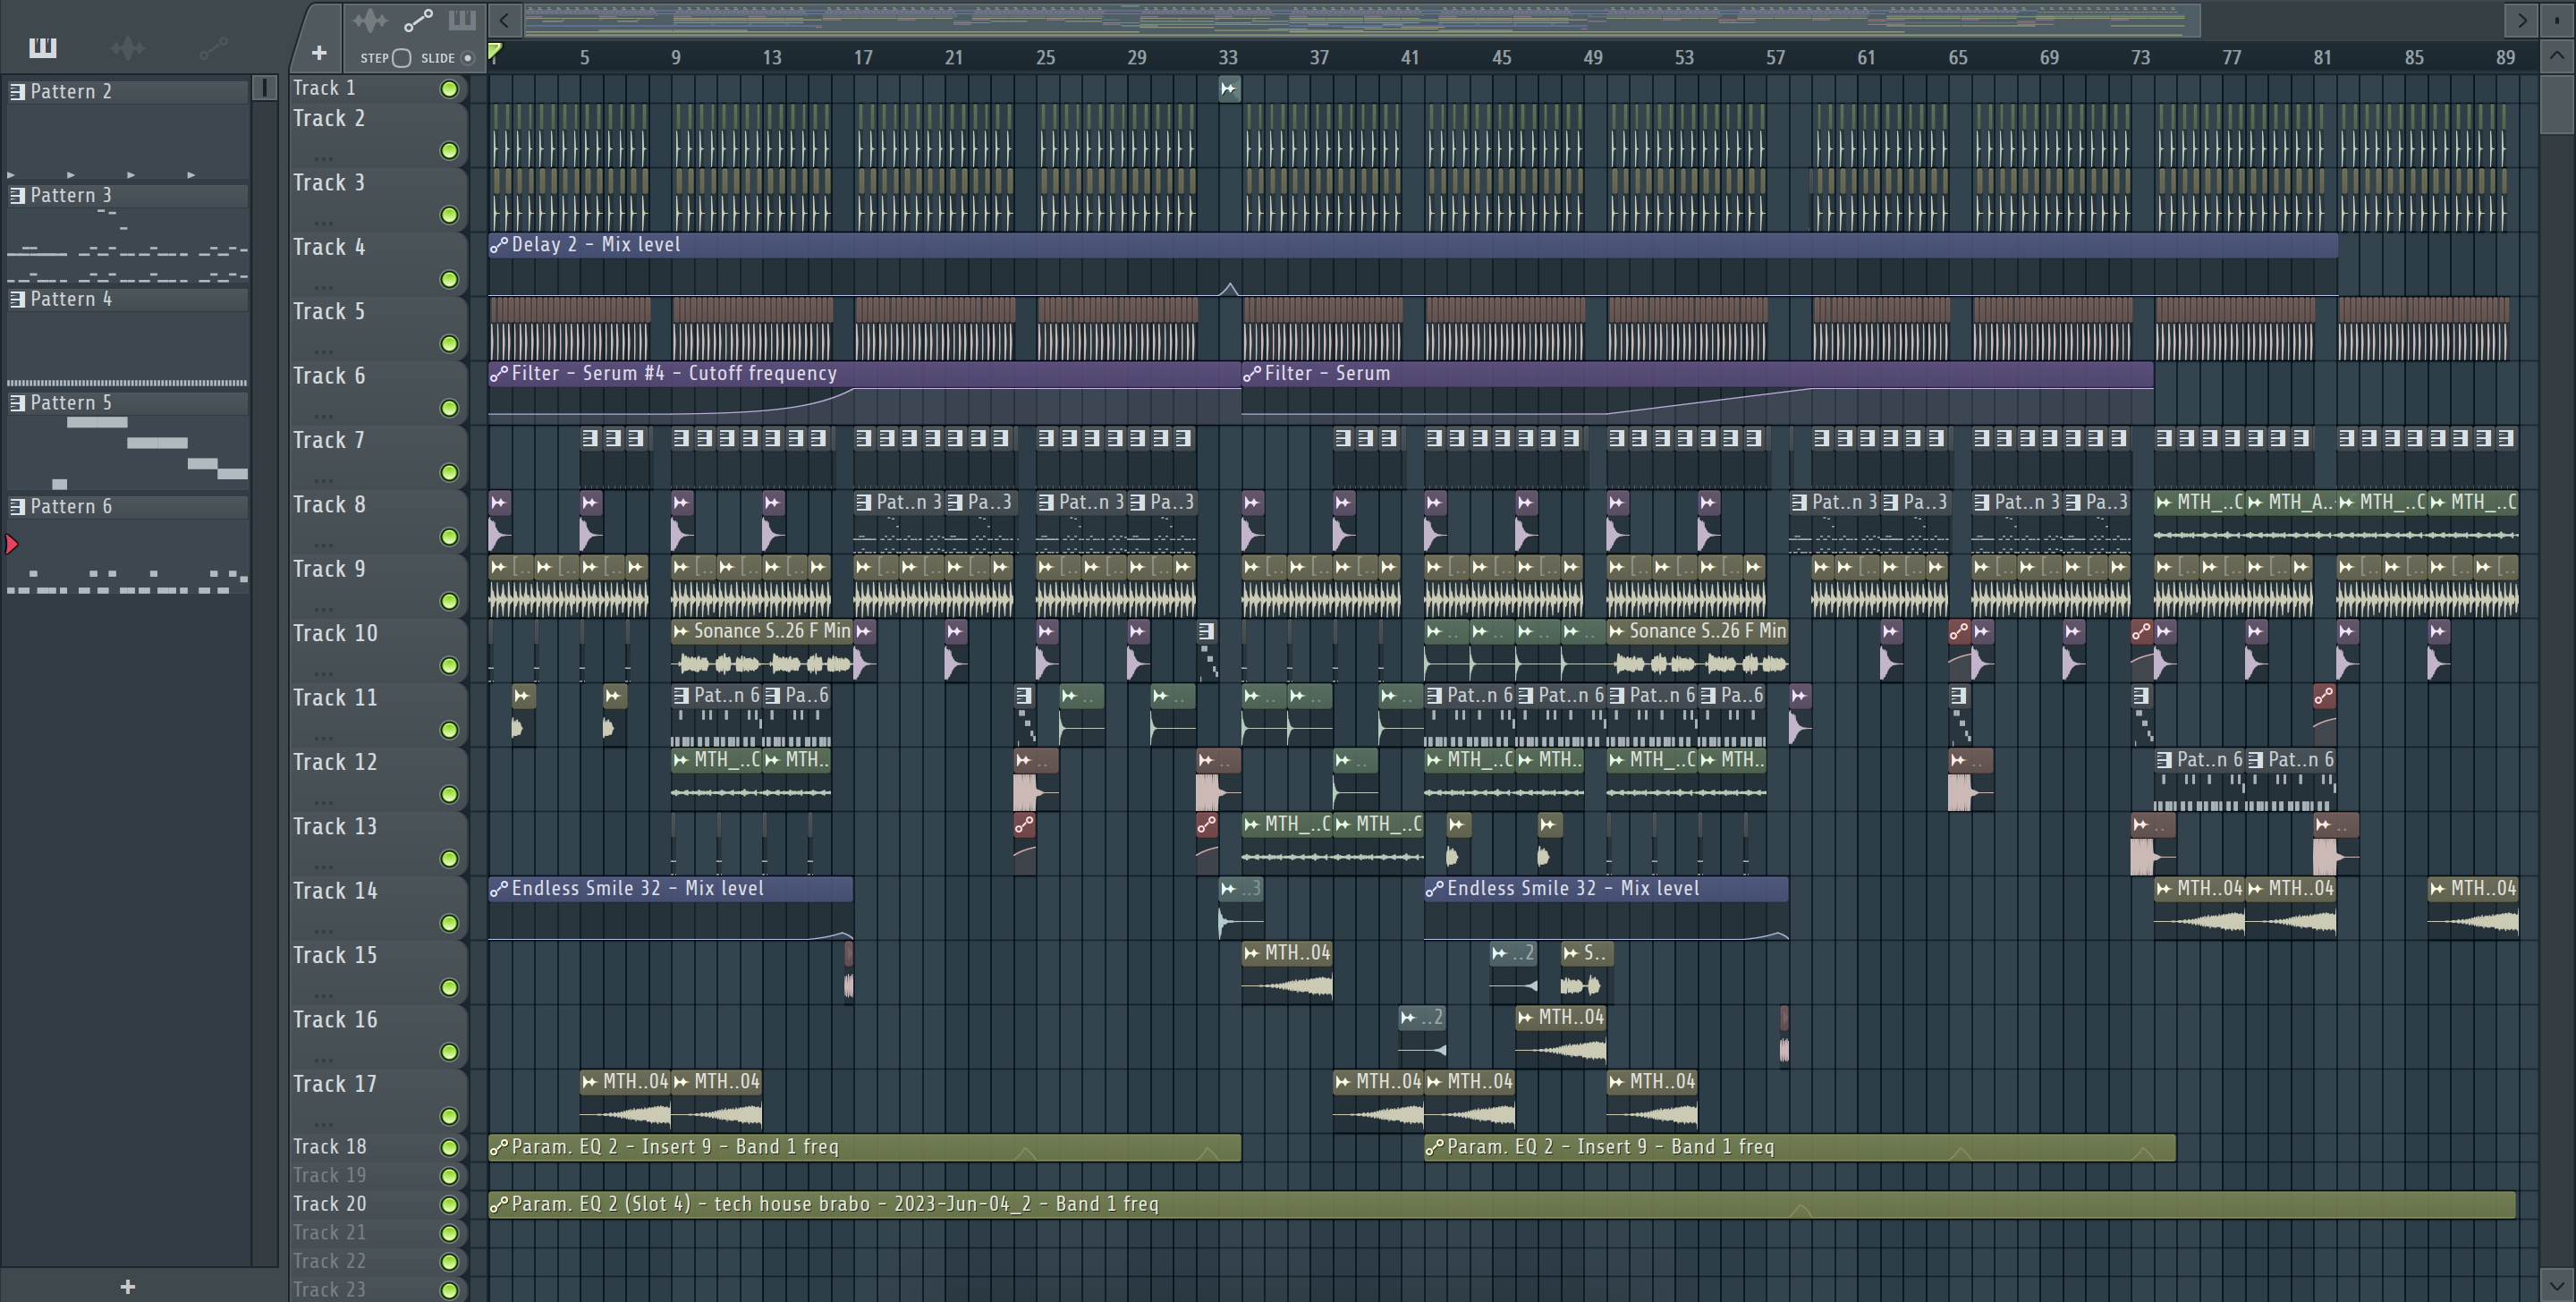2576x1302 pixels.
Task: Select the Track 19 header name
Action: coord(329,1176)
